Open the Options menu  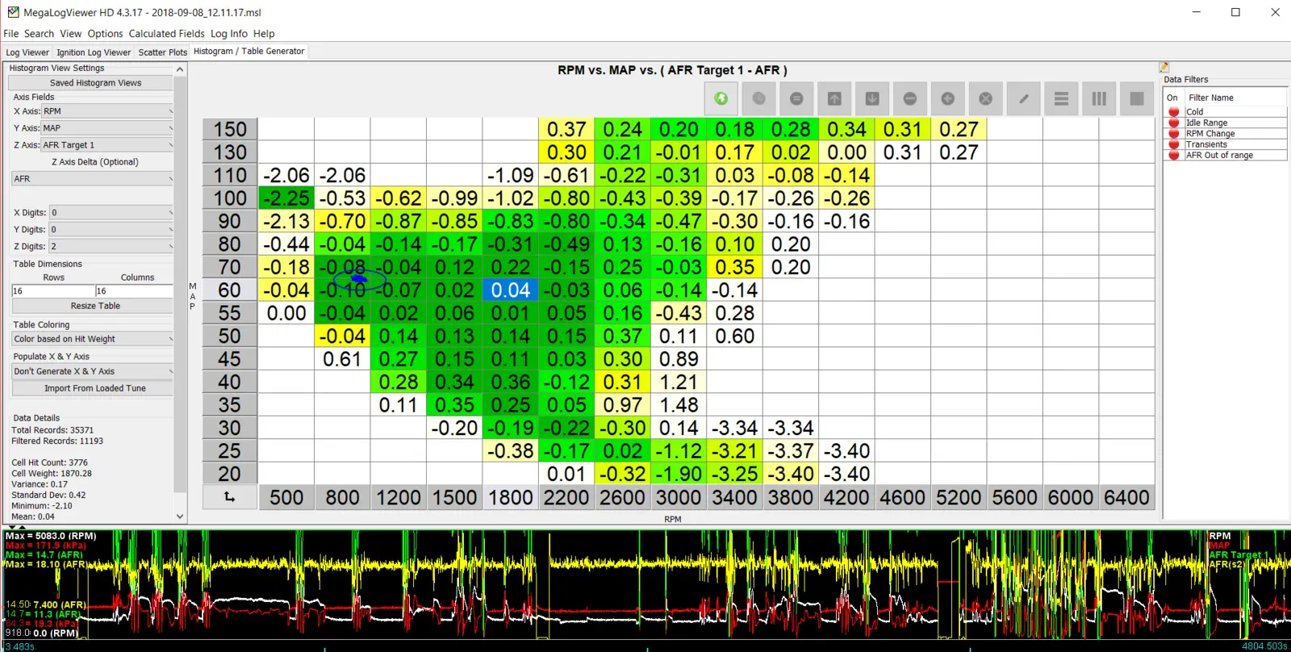105,34
